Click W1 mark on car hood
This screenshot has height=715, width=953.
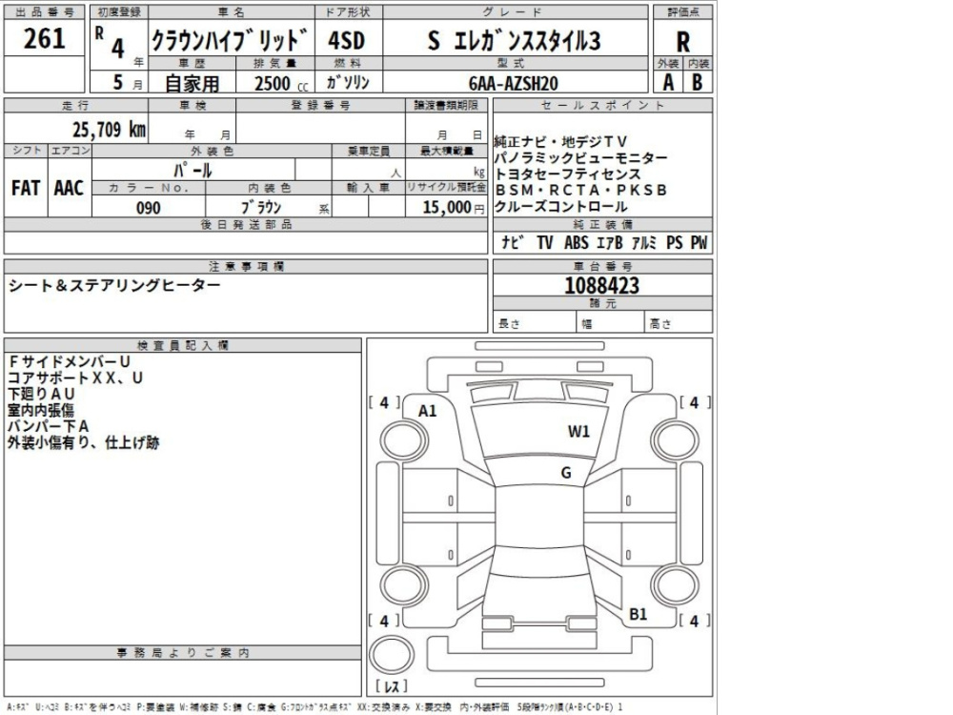pos(578,431)
